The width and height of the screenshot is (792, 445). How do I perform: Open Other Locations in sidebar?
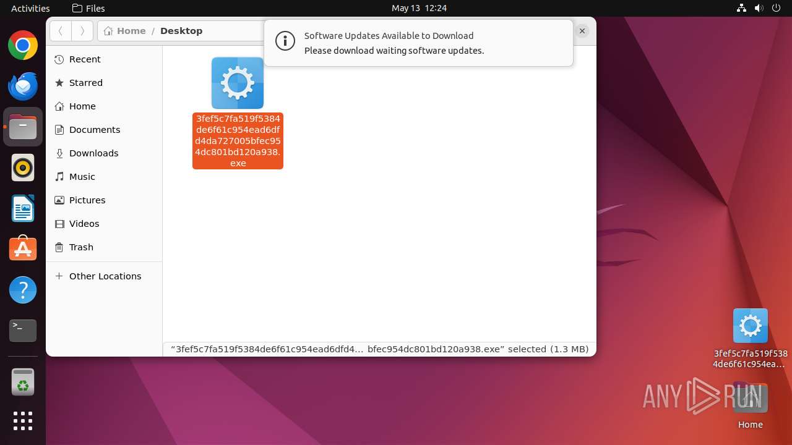tap(104, 276)
